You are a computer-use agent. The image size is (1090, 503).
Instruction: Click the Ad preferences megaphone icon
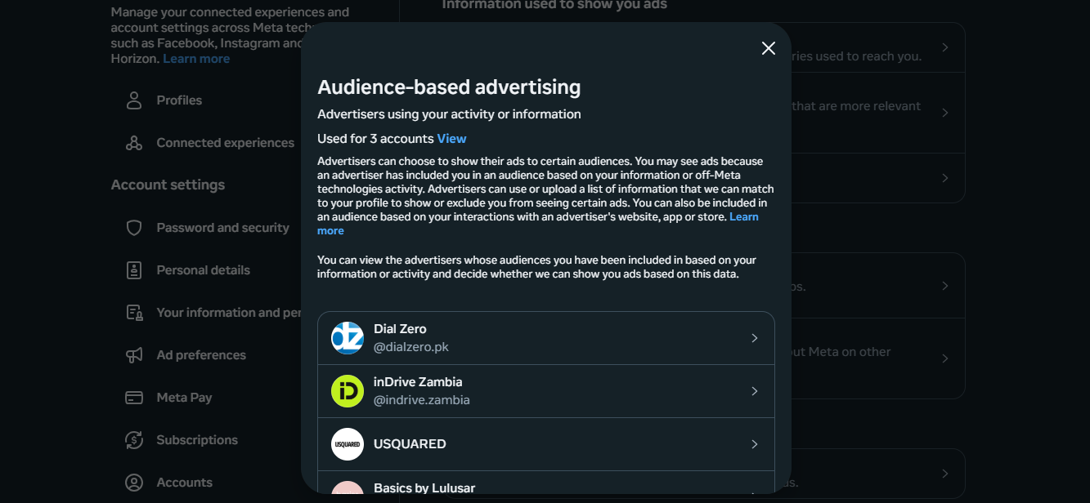[134, 355]
